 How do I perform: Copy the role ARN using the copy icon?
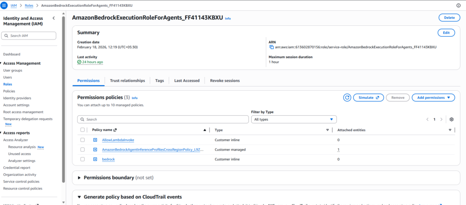[271, 47]
